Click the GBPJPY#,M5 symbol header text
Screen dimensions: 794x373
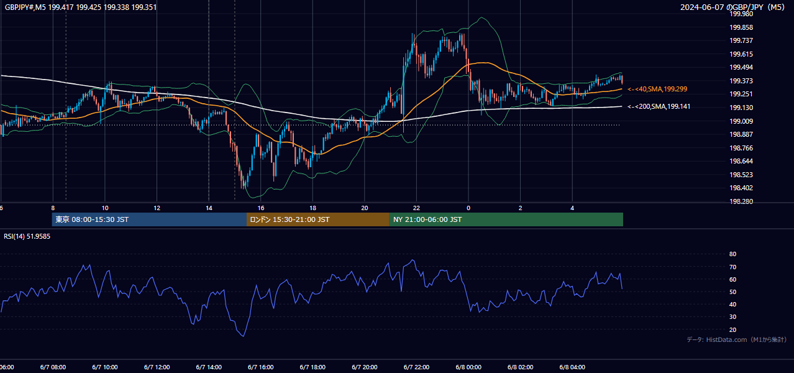point(81,7)
